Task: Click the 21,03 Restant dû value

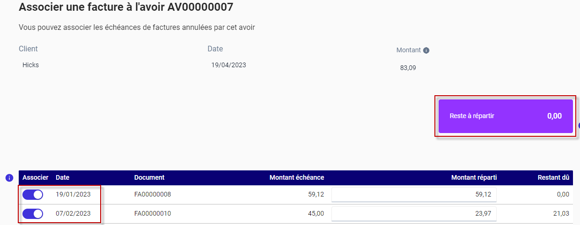Action: [561, 214]
